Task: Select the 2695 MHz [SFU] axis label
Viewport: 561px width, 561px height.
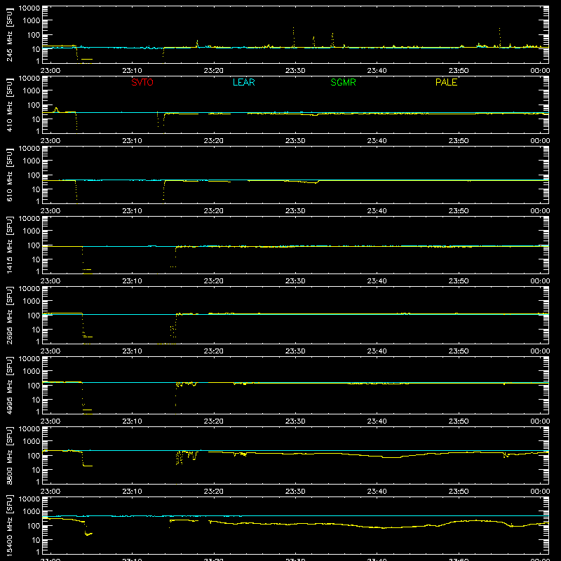Action: [9, 315]
